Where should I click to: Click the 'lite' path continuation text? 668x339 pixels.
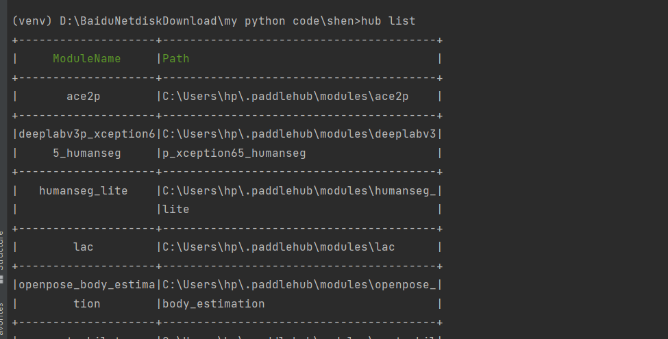click(176, 210)
